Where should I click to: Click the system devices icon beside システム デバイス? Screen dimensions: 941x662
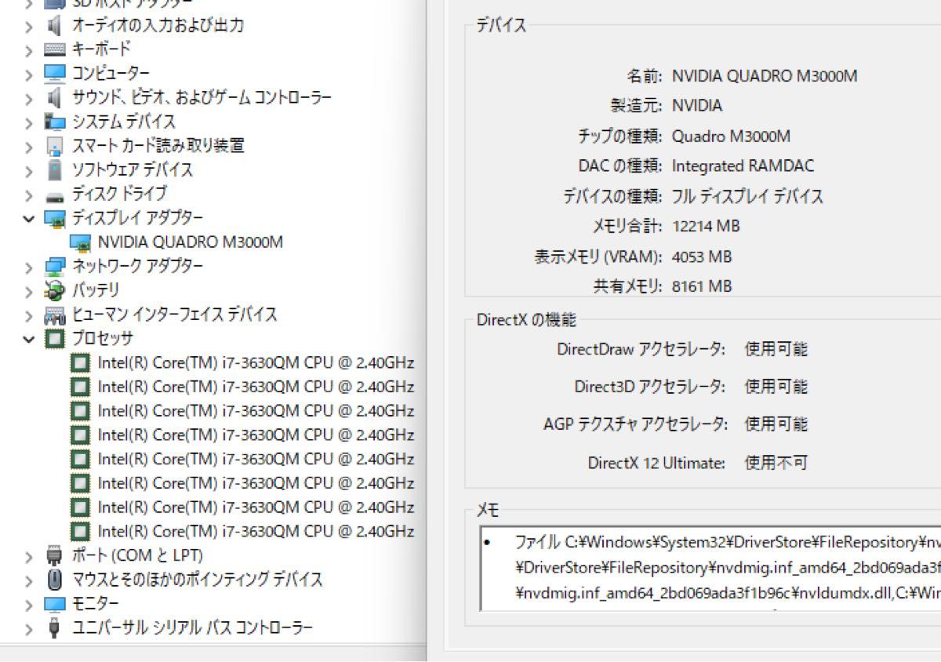click(54, 122)
